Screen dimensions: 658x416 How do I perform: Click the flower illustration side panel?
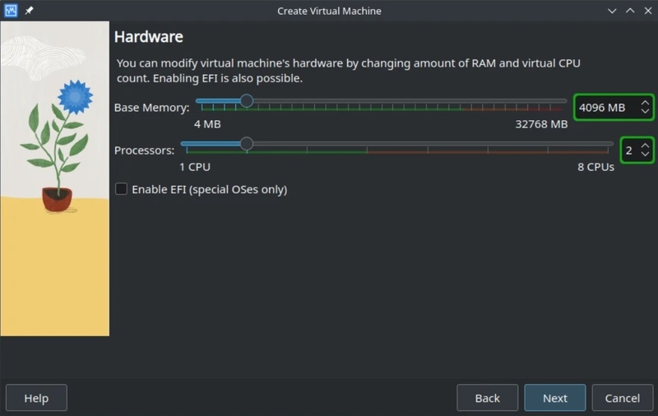[x=55, y=178]
